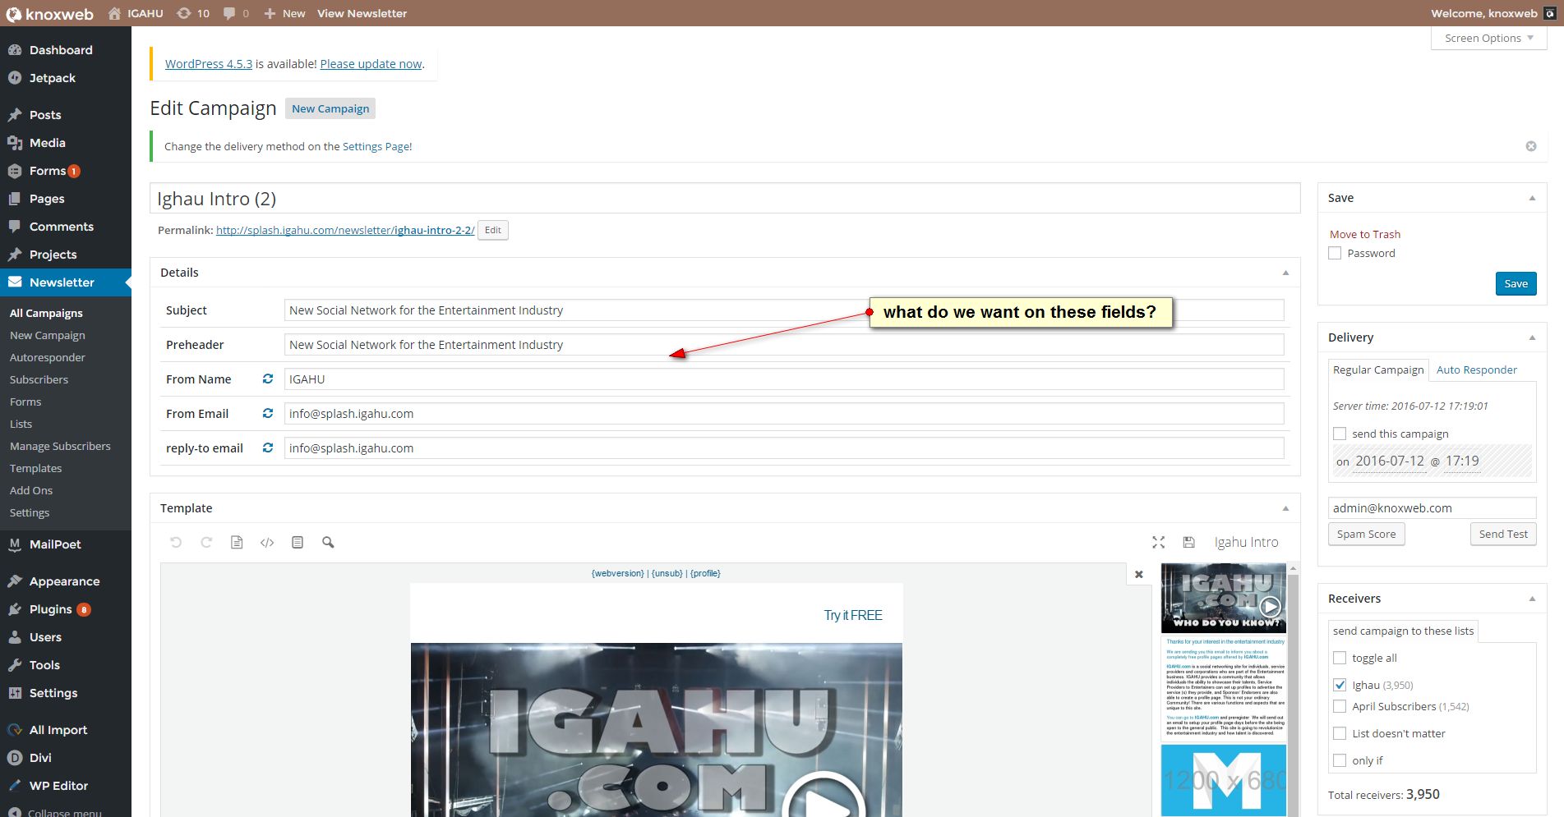Uncheck the Ighau list checkbox
This screenshot has height=817, width=1564.
1340,685
